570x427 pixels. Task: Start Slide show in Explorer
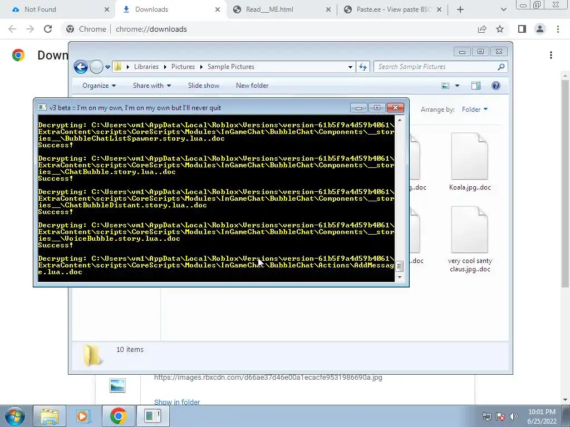click(204, 86)
